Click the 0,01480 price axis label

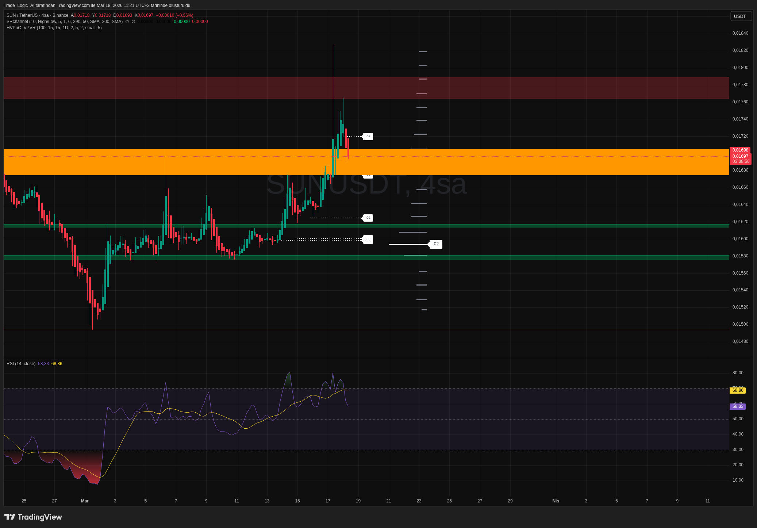[x=740, y=341]
